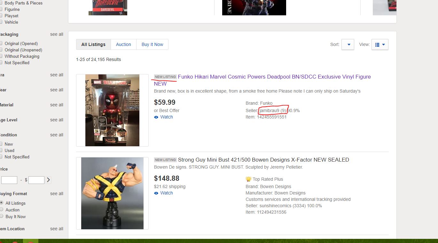Click the customs services and international tracking text
438x243 pixels.
pyautogui.click(x=298, y=199)
